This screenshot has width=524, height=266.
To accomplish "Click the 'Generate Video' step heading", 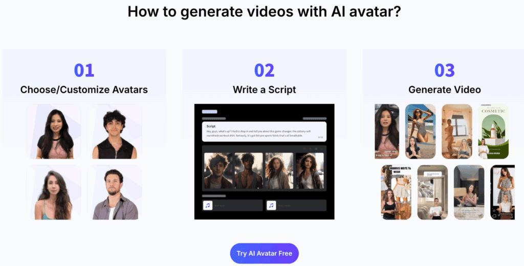I will (x=445, y=90).
